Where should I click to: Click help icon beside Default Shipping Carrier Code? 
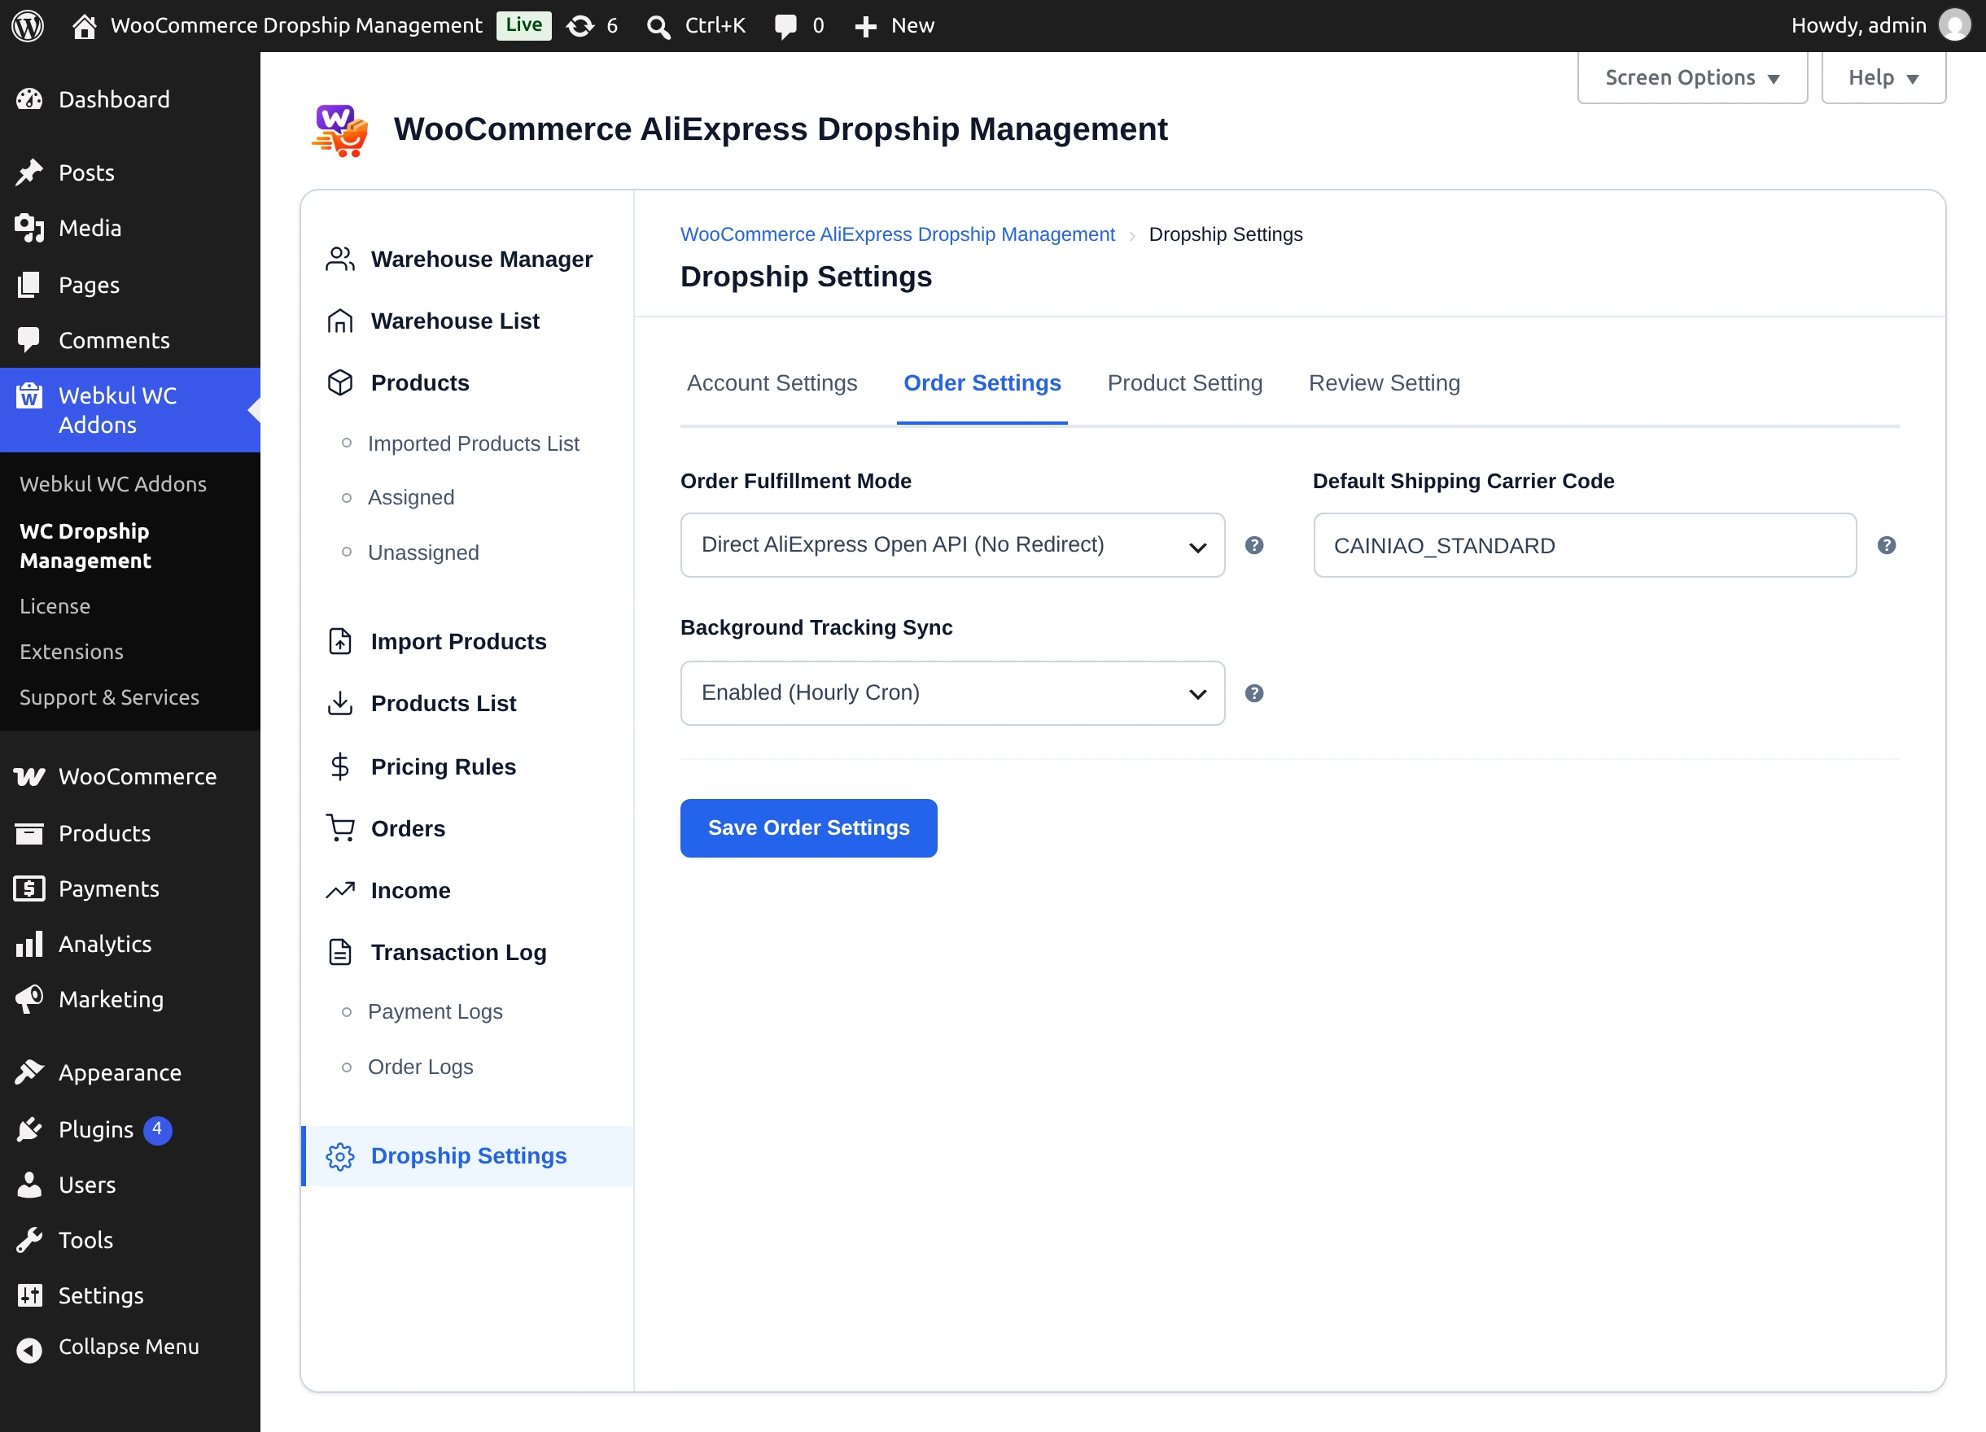(1886, 545)
